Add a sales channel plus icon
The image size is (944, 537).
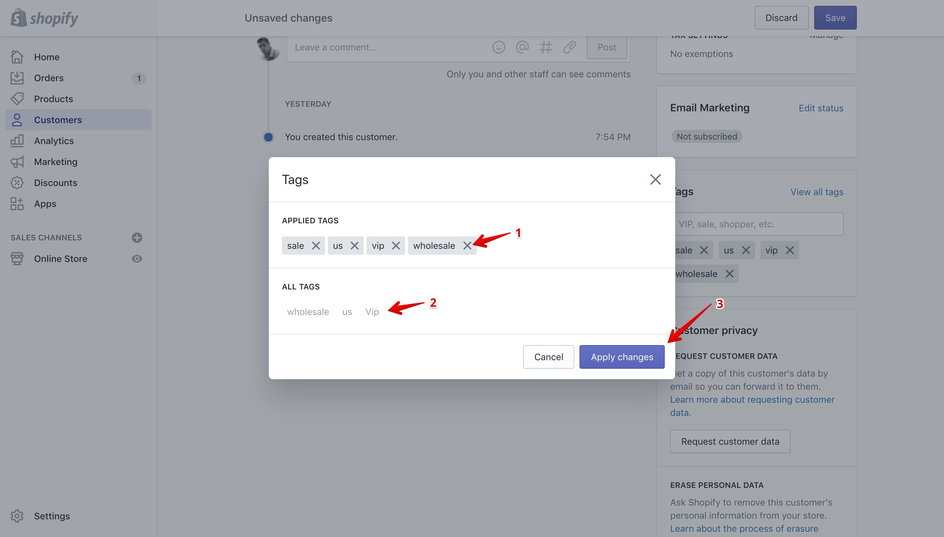tap(137, 237)
